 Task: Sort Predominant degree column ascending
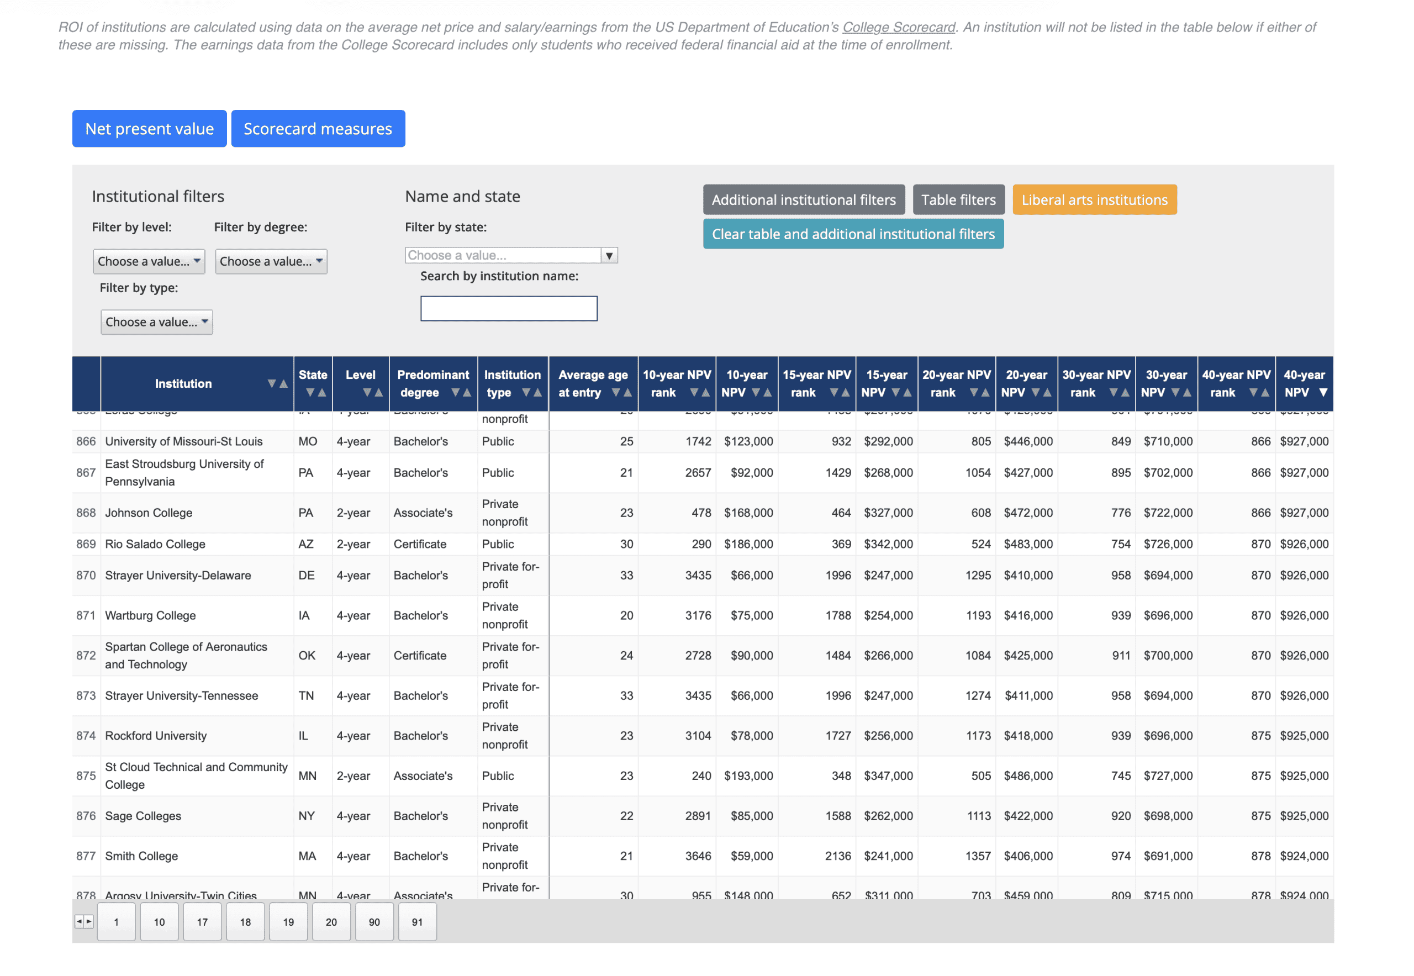click(467, 393)
